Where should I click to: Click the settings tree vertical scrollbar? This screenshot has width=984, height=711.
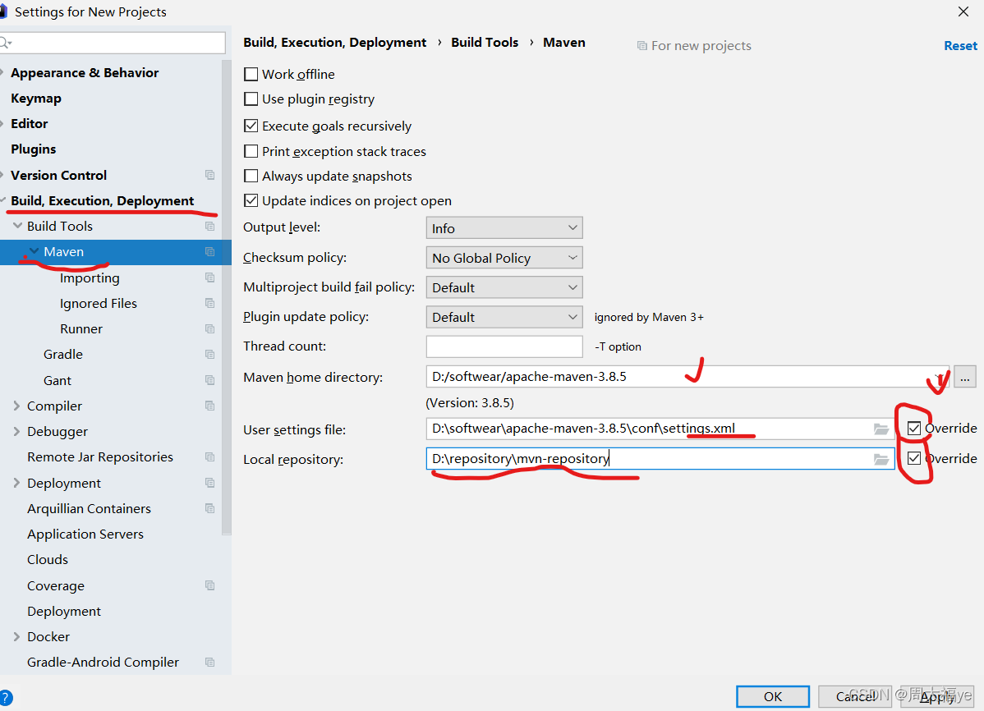(227, 298)
